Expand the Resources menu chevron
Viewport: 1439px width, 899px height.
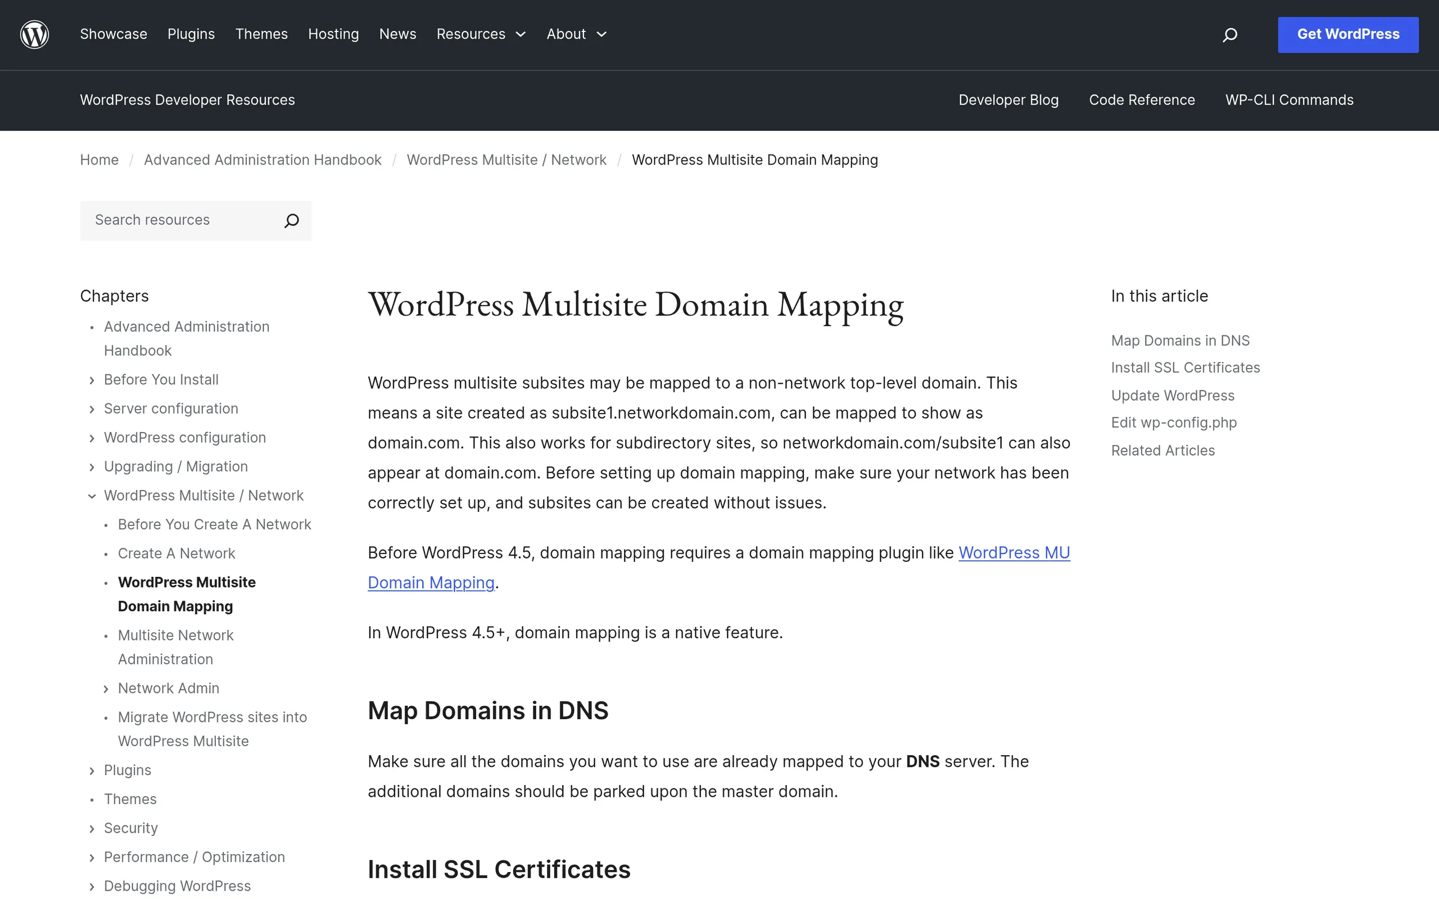521,34
